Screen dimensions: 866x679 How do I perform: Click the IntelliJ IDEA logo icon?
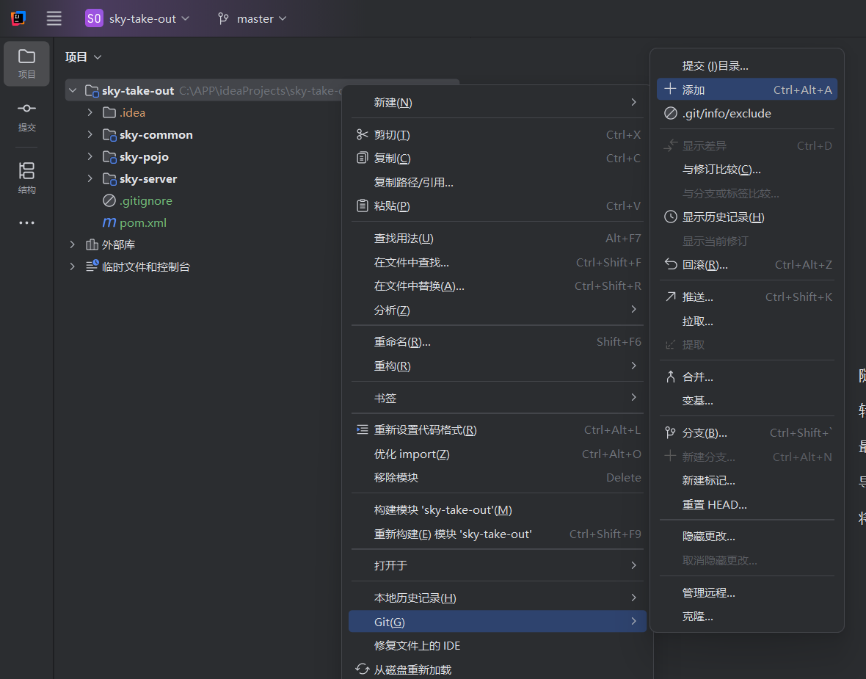pos(18,18)
